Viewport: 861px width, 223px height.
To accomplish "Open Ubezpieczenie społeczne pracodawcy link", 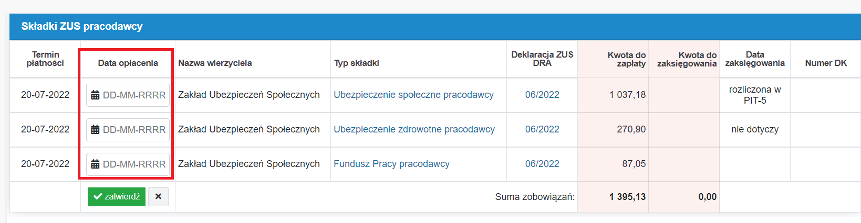I will click(x=413, y=95).
